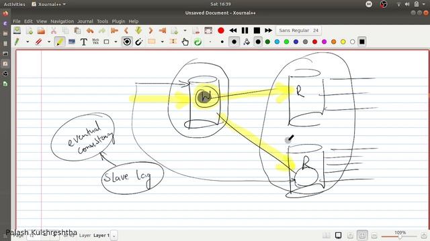Stop the audio playback
Screen dimensions: 430x241
257,30
